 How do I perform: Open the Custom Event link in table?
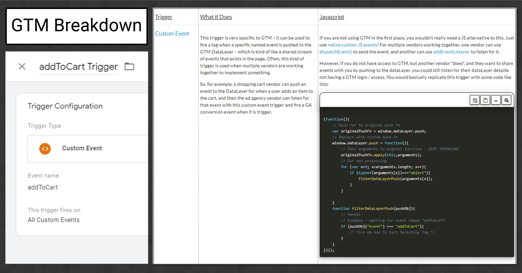click(172, 34)
